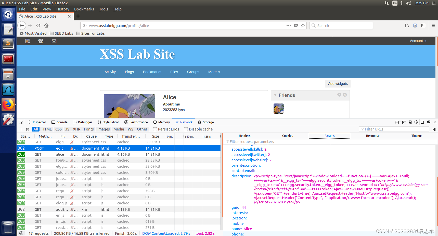
Task: Click the profile avatar icon in topbar
Action: 28,41
